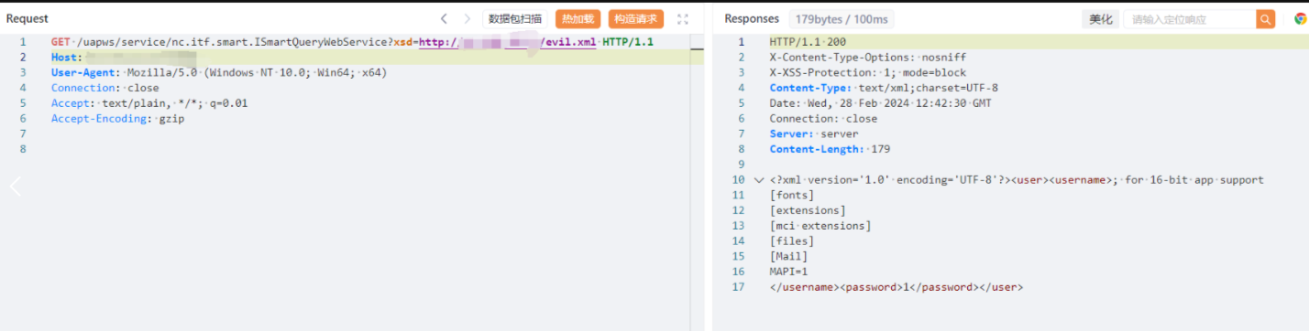Viewport: 1309px width, 331px height.
Task: Click the 'HTTP/1.1 200' status line
Action: coord(808,42)
